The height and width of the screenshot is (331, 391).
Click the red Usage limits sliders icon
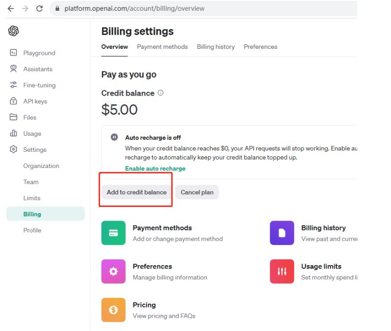click(x=282, y=271)
